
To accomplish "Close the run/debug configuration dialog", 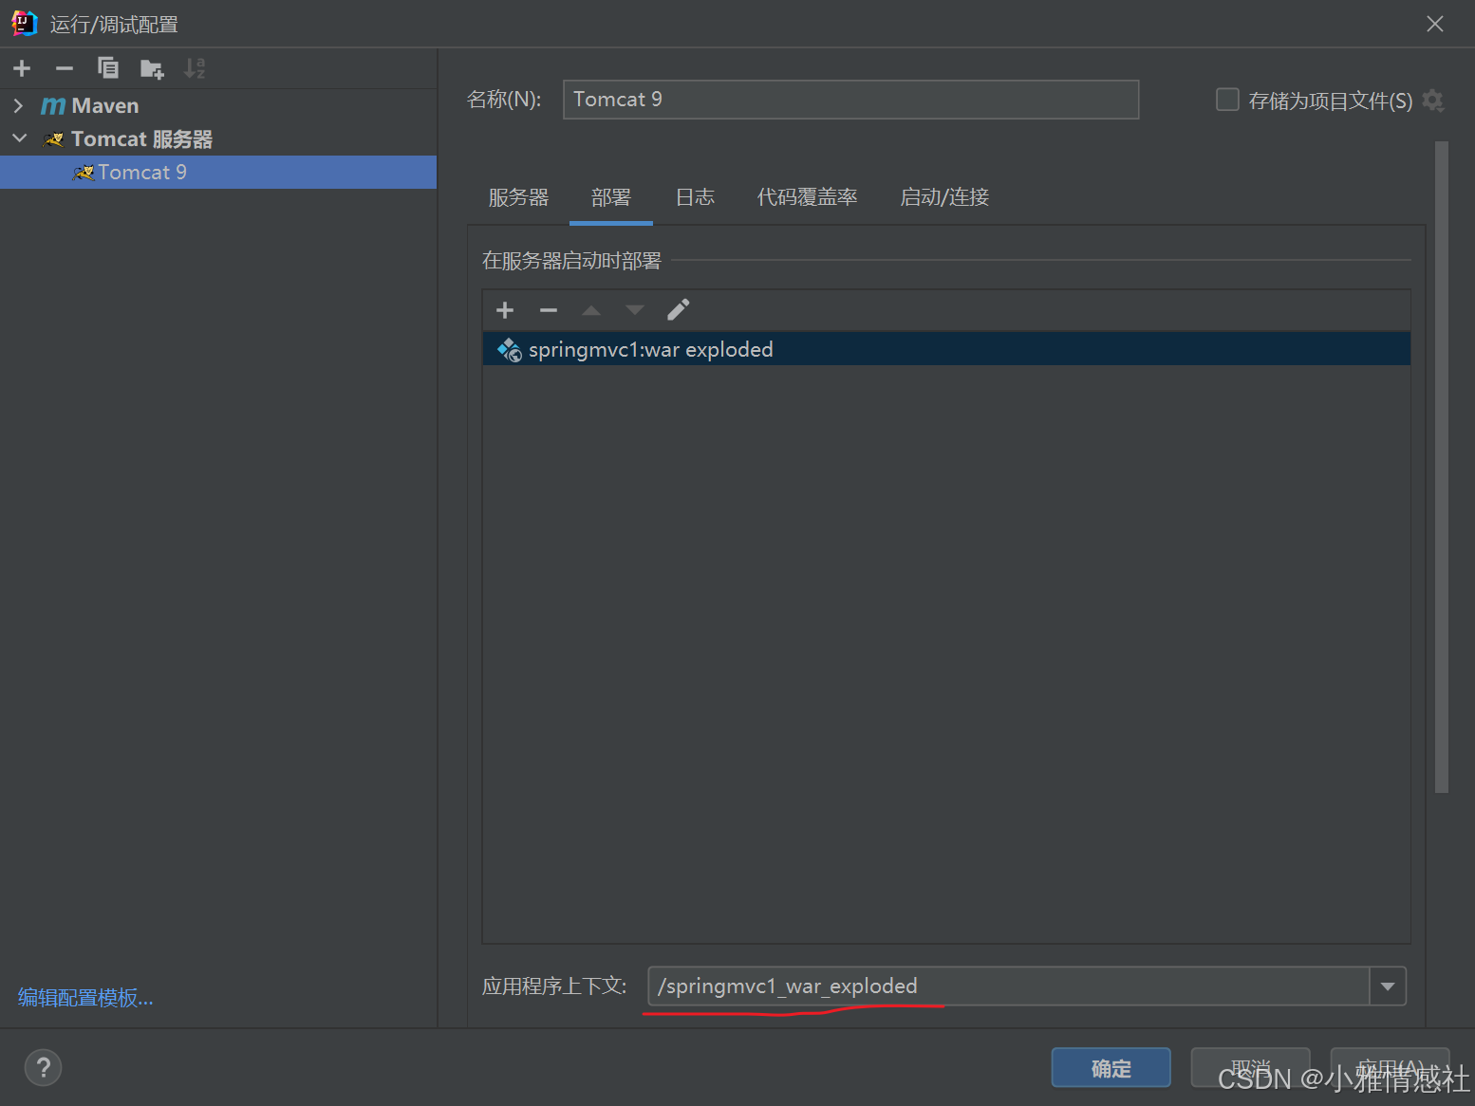I will pos(1435,24).
